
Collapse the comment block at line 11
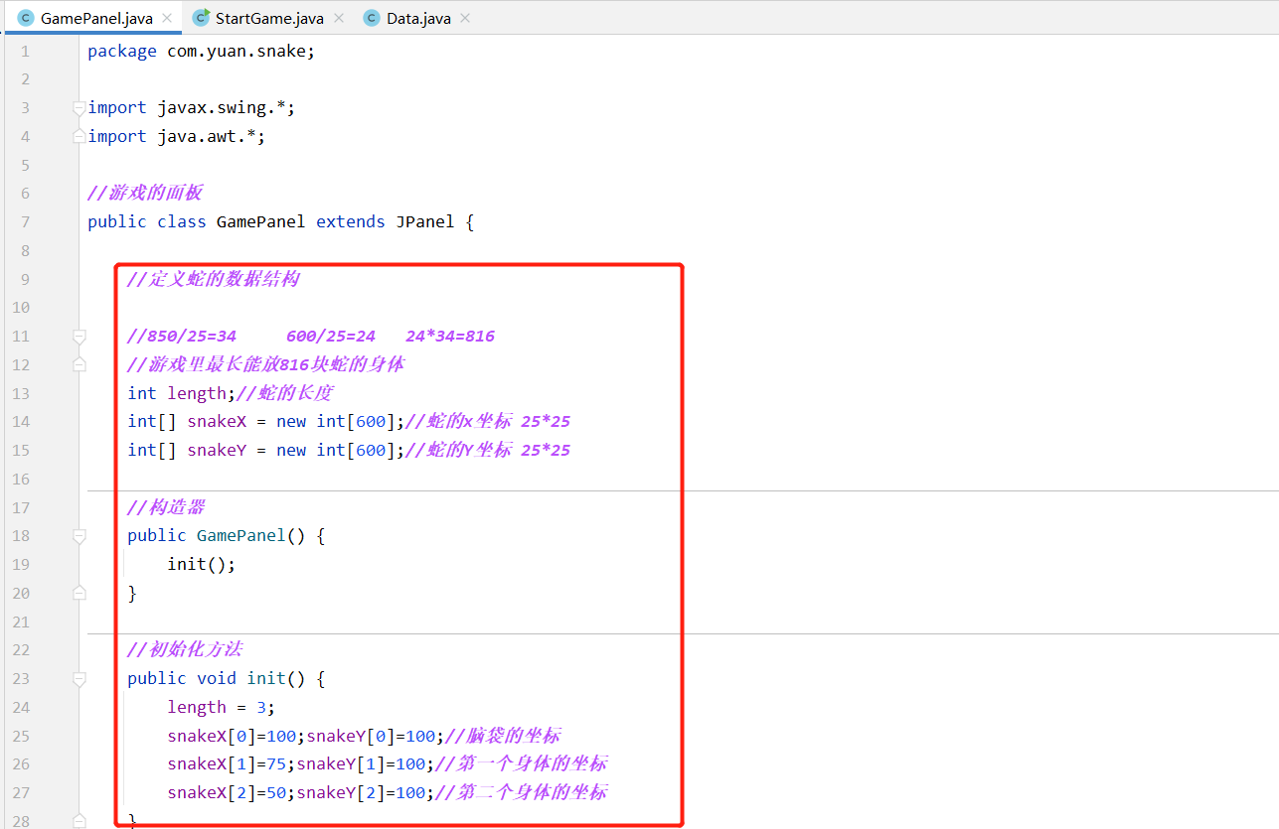[x=80, y=337]
